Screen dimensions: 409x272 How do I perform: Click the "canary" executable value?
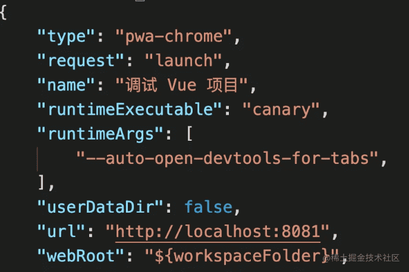(281, 109)
